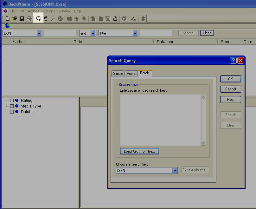Click the networked computer hosts icon

(x=46, y=19)
